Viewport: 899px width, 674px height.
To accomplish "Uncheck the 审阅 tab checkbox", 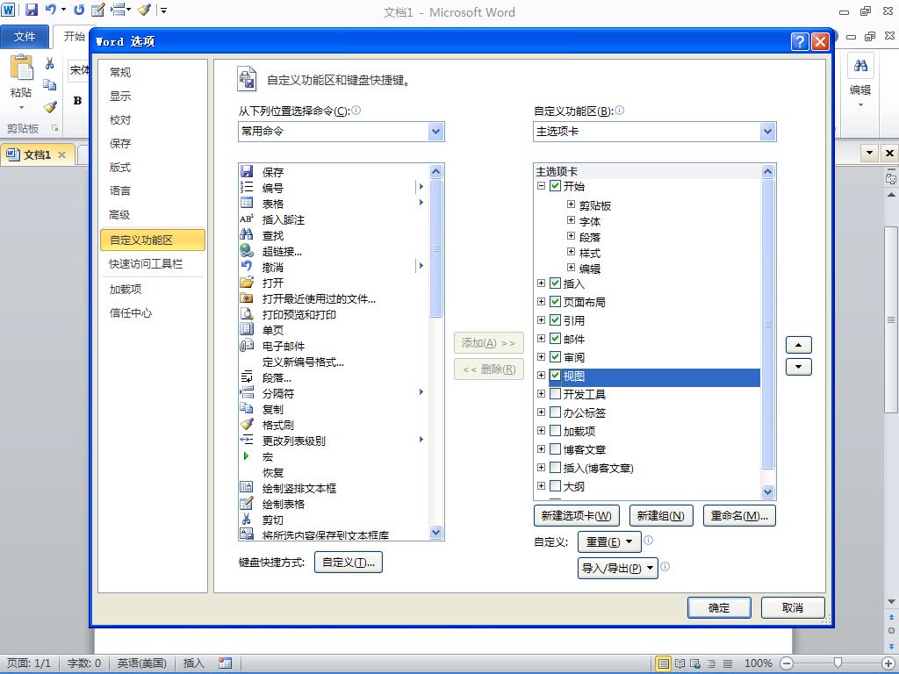I will click(555, 356).
